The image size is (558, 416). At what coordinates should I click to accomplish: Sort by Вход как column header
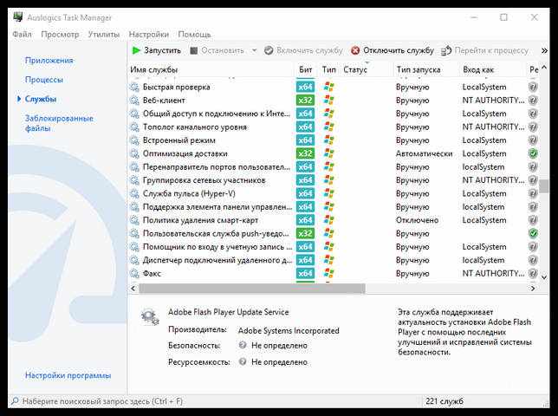point(478,69)
